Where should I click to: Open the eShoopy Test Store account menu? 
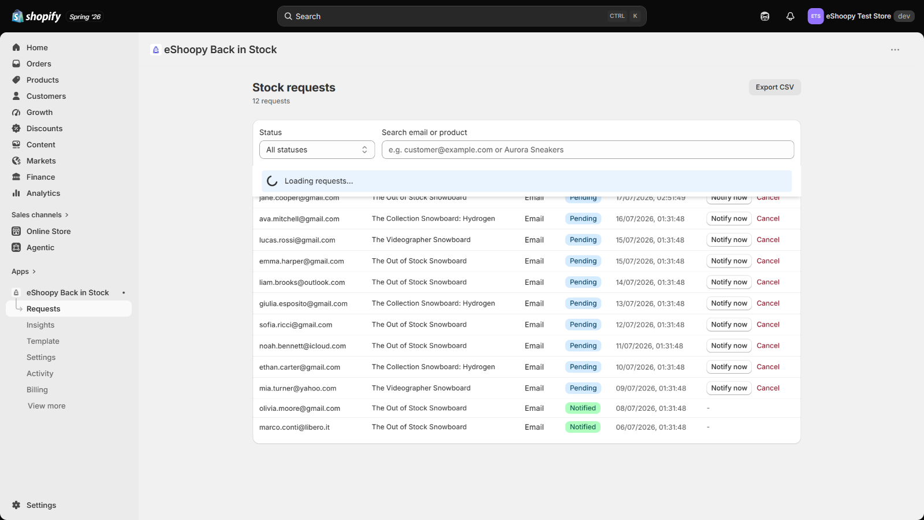point(860,16)
